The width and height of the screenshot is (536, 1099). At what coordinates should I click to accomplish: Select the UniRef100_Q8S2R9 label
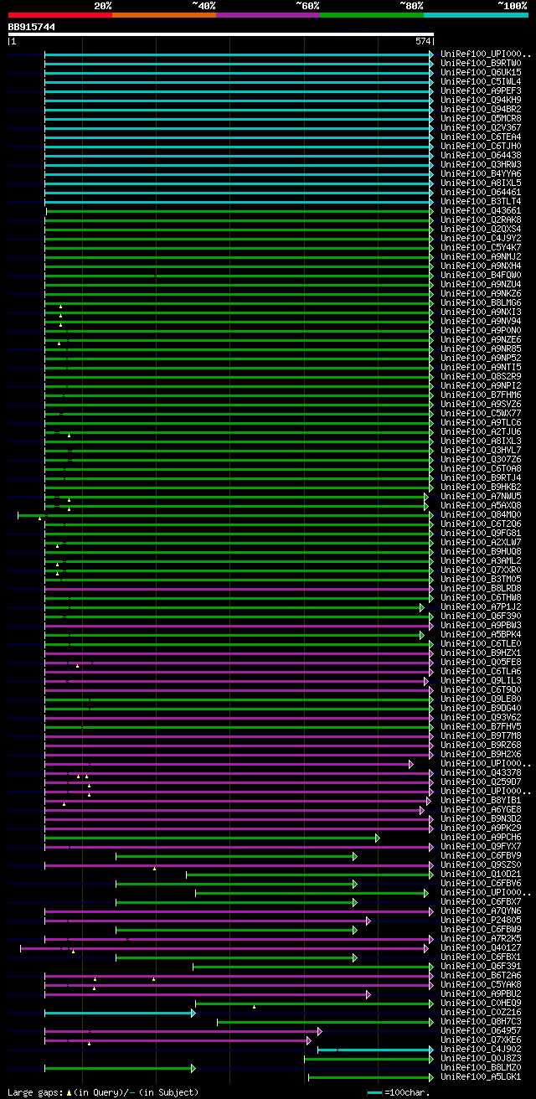[481, 376]
